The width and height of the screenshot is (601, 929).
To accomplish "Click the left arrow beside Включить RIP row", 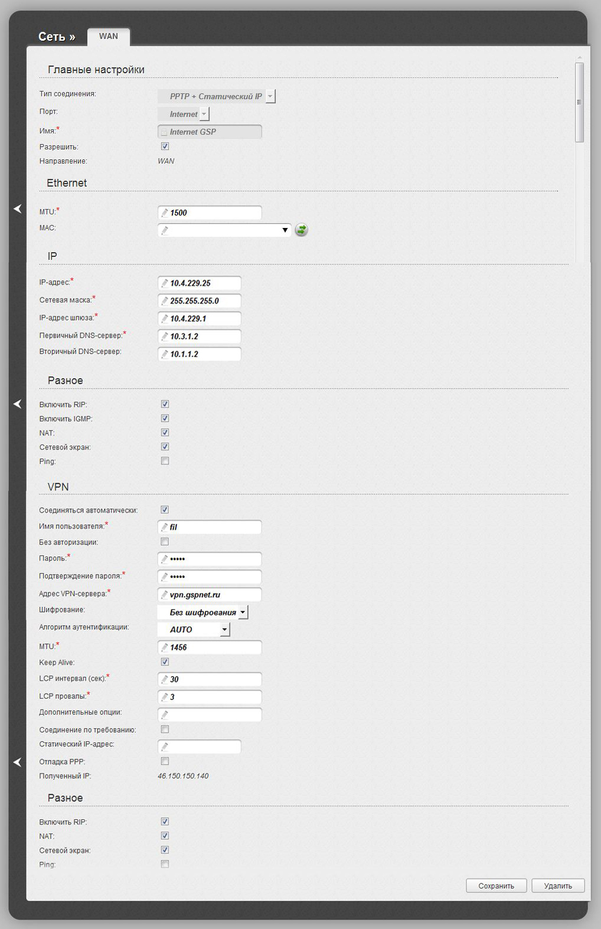I will pyautogui.click(x=17, y=404).
